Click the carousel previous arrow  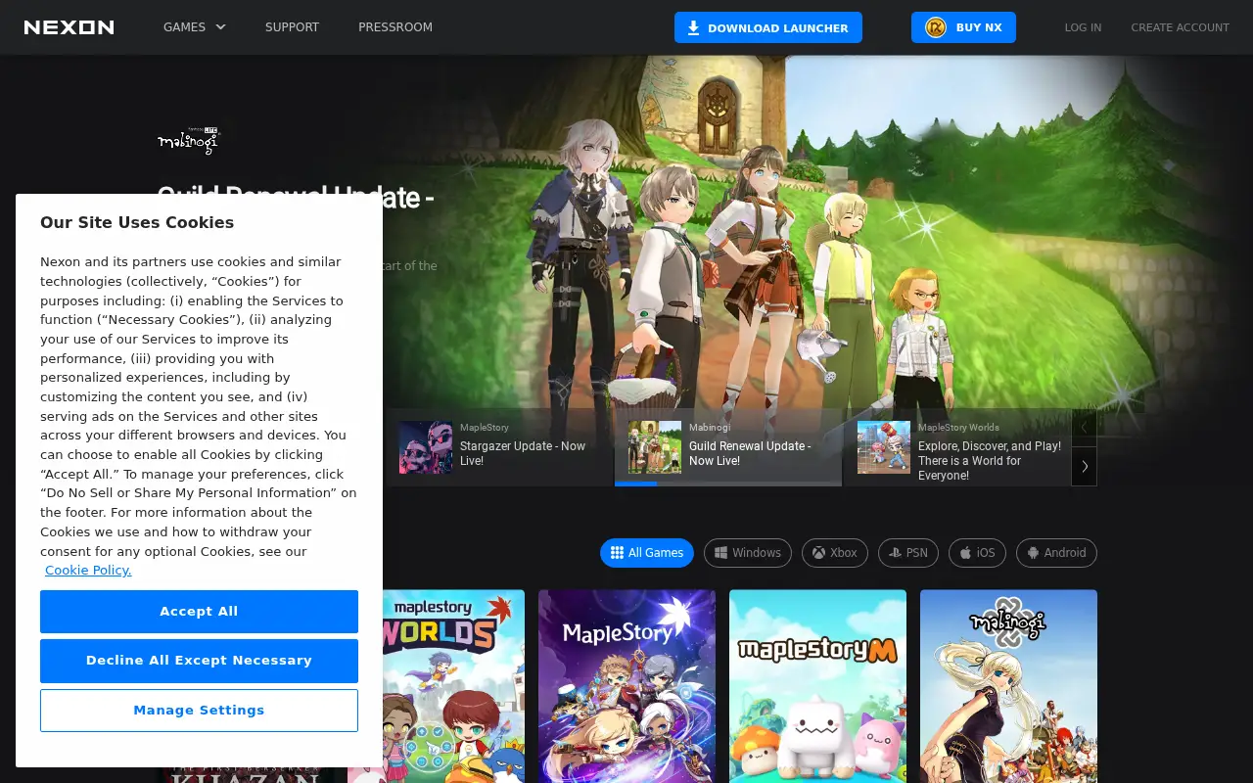(1085, 427)
